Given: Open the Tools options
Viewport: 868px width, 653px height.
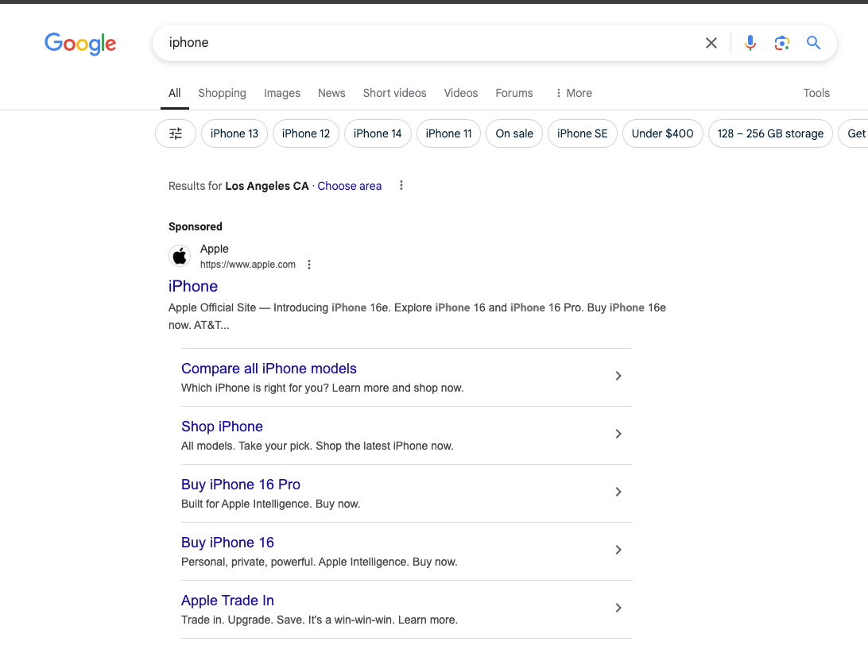Looking at the screenshot, I should (816, 93).
